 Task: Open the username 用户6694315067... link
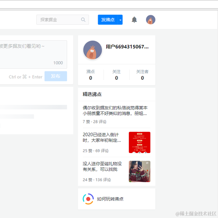[x=127, y=47]
